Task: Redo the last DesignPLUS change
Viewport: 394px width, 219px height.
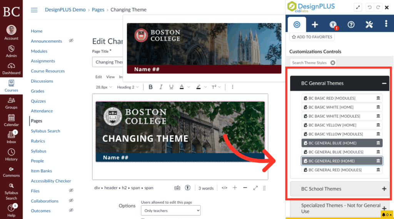Action: click(x=378, y=7)
